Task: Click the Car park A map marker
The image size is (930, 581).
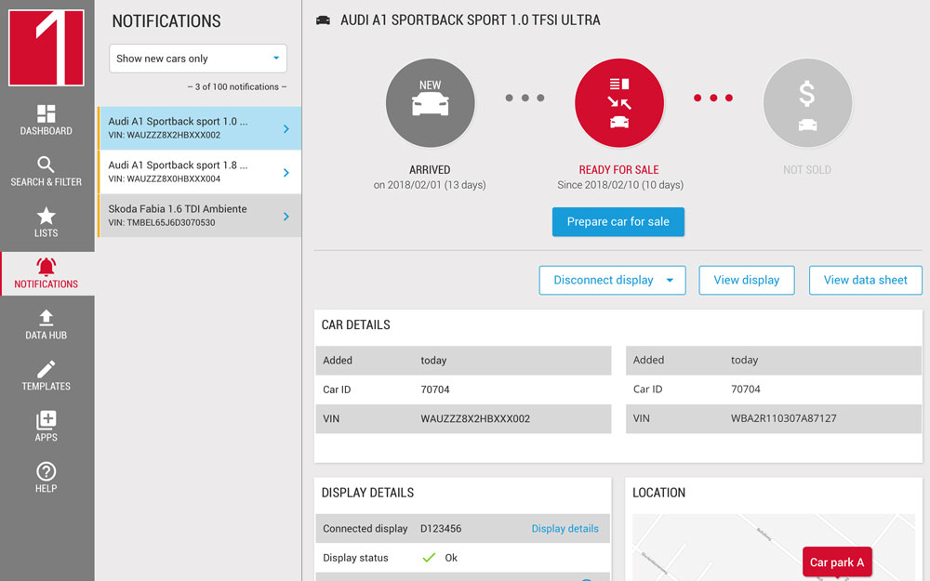Action: [x=837, y=561]
